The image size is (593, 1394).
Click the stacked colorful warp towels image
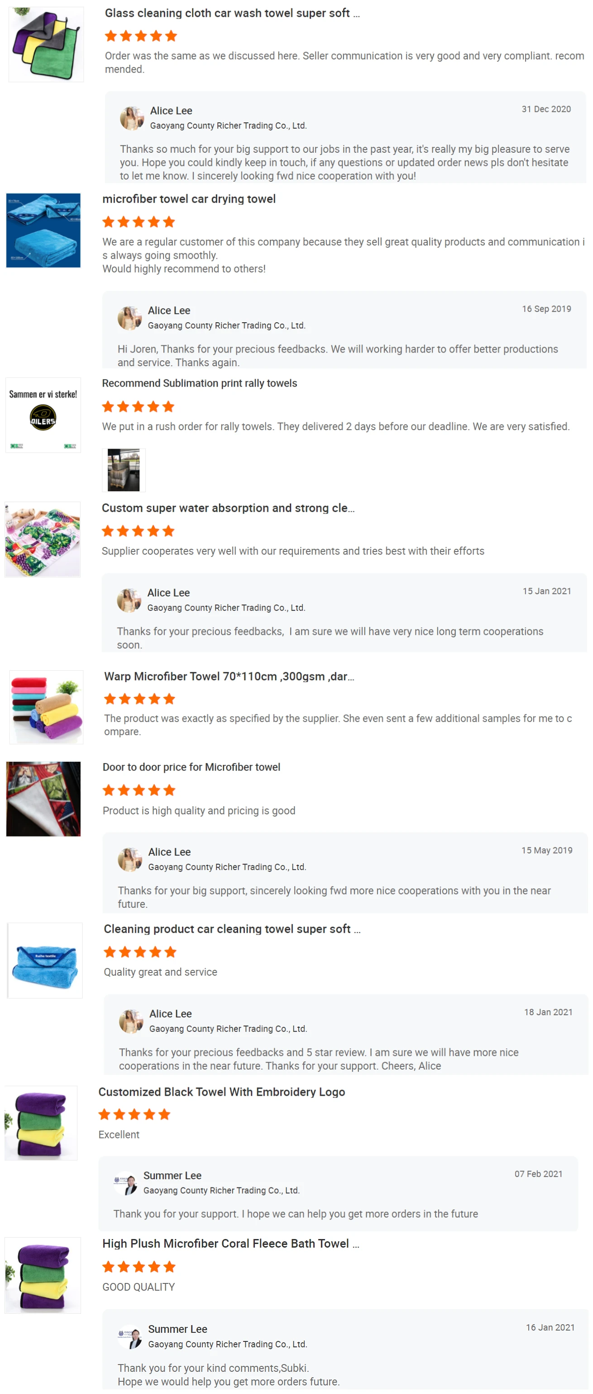[46, 707]
